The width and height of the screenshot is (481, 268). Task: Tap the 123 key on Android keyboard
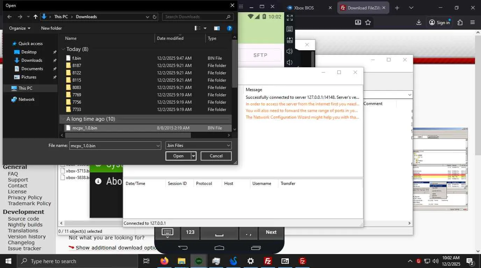(x=190, y=232)
